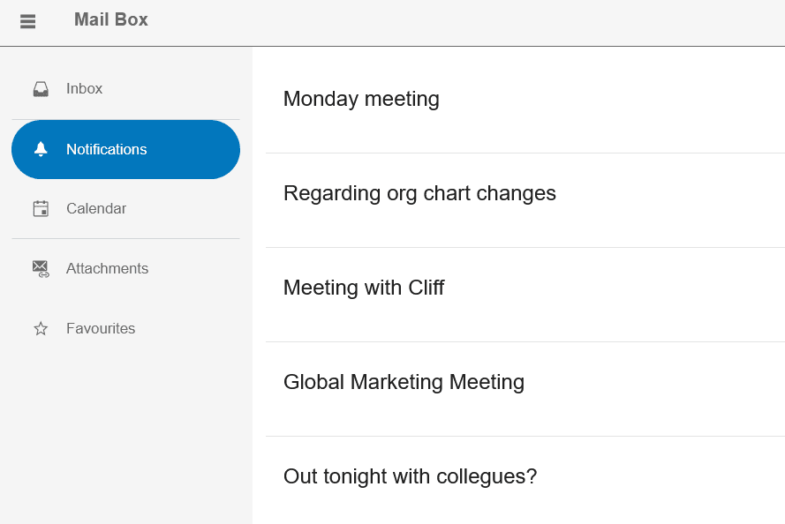Click the blank area of Monday meeting row
Image resolution: width=785 pixels, height=524 pixels.
[611, 100]
